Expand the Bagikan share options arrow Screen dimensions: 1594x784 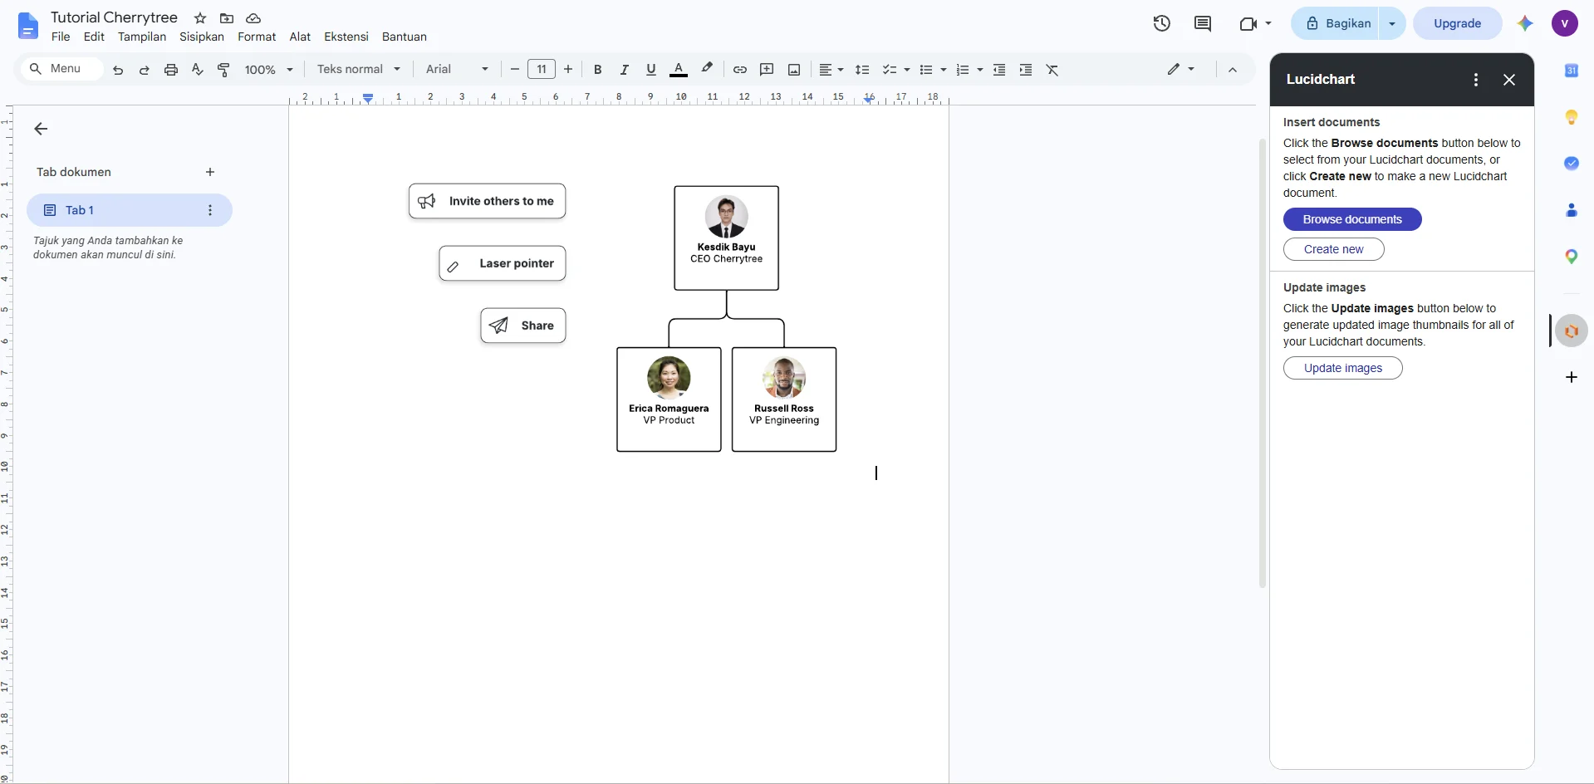(1392, 23)
